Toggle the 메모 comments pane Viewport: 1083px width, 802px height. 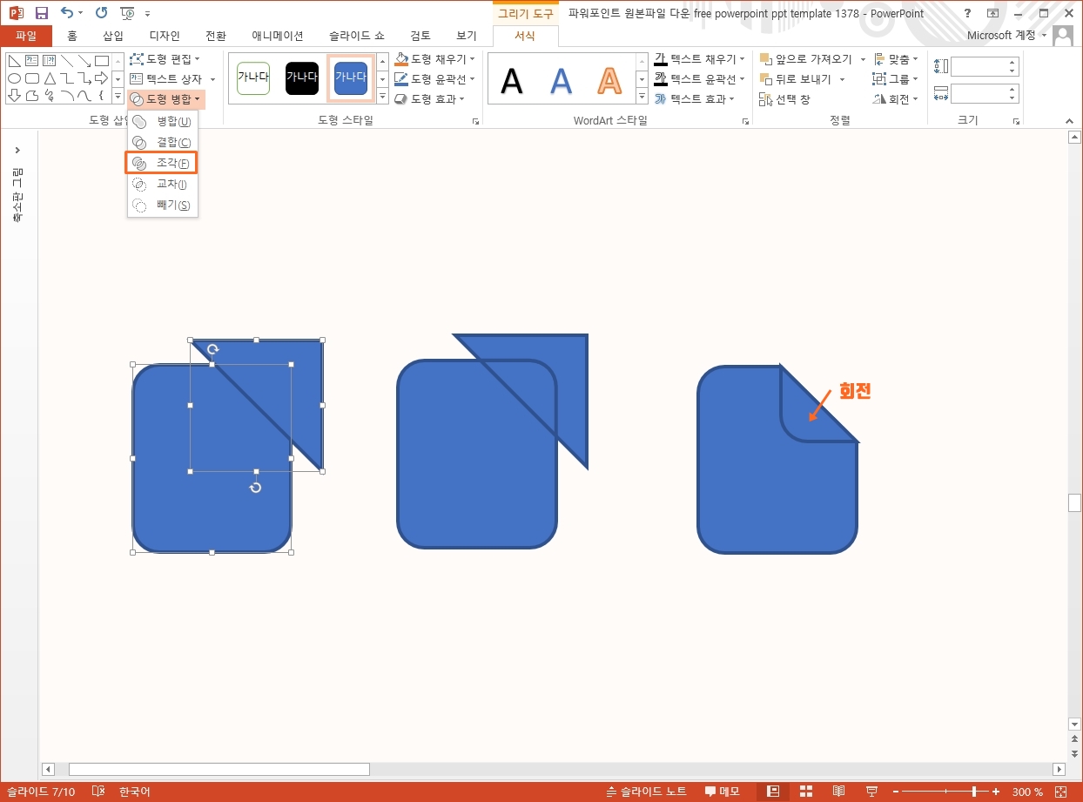723,792
